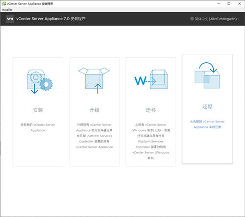
Task: Select the 安装 card title
Action: tap(38, 110)
